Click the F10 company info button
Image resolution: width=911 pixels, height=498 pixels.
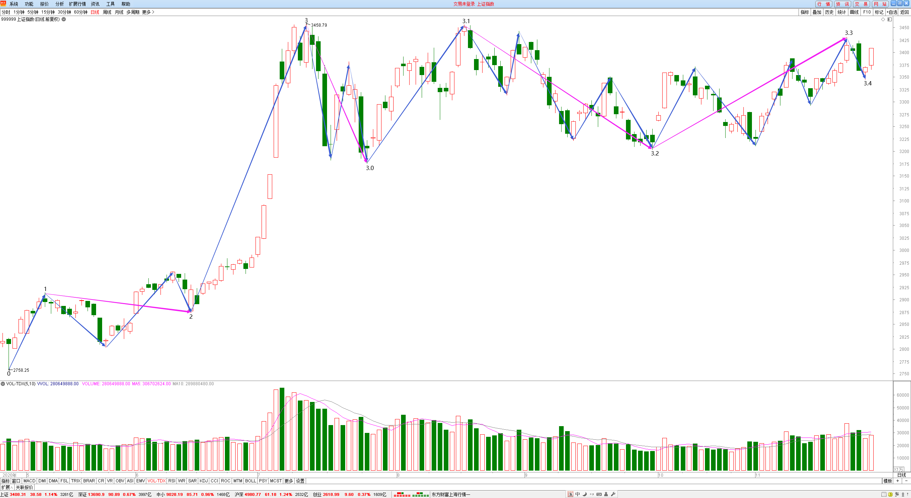pos(867,12)
